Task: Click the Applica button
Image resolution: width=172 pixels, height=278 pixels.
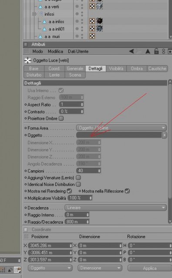Action: click(x=150, y=268)
